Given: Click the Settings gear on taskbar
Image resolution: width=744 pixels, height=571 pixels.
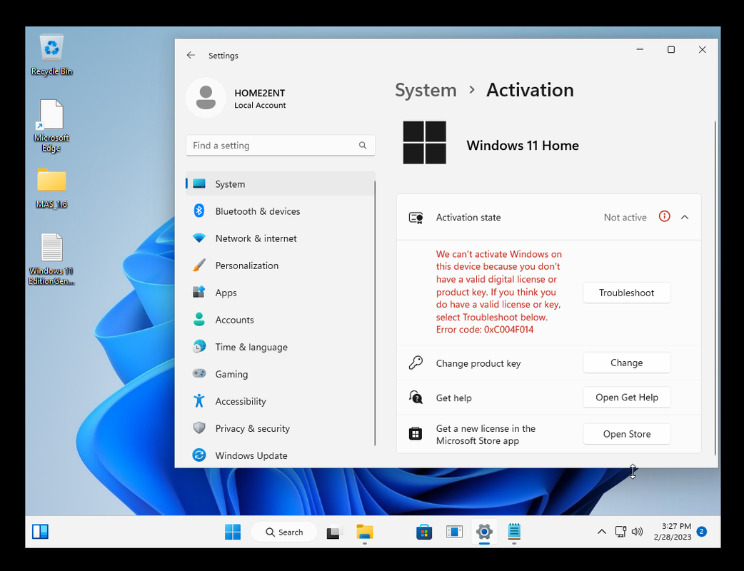Looking at the screenshot, I should coord(484,532).
